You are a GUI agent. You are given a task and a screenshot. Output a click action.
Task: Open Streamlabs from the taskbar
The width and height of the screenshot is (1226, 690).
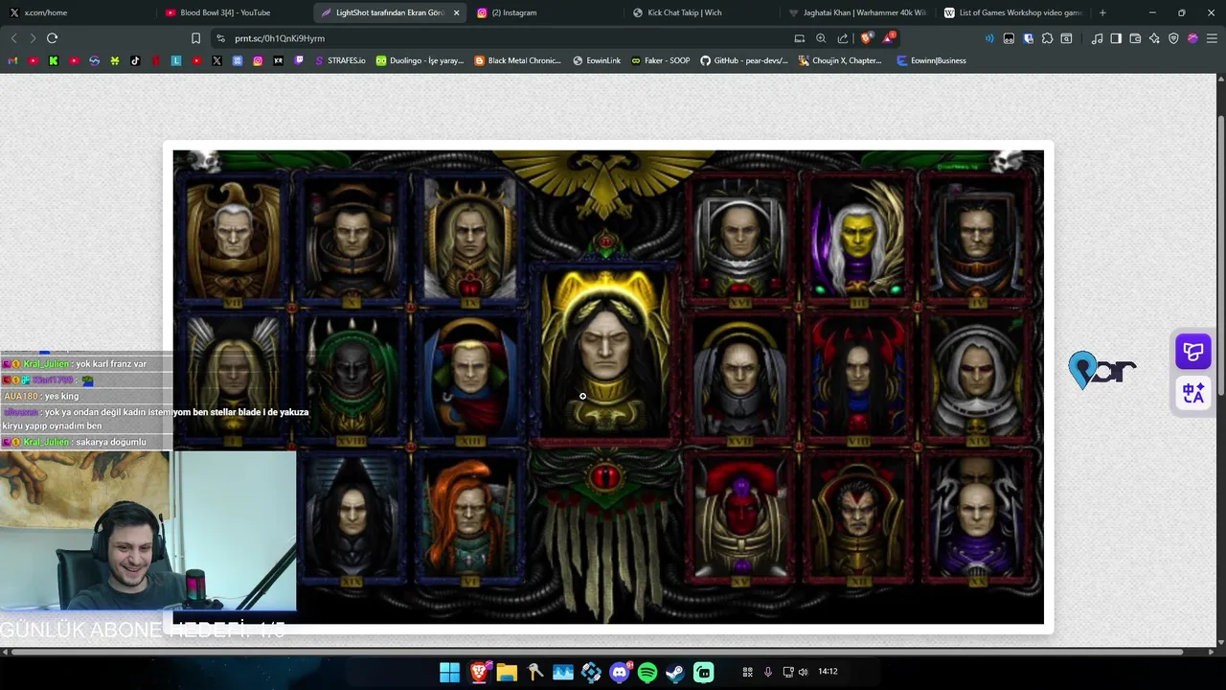(704, 672)
